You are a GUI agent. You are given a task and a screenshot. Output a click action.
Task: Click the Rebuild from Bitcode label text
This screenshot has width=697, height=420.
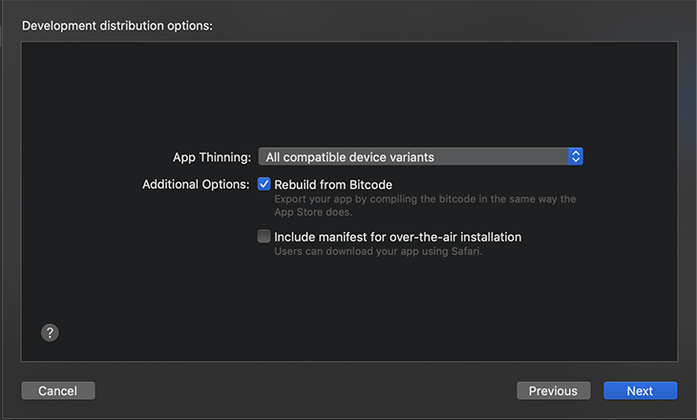click(x=333, y=184)
